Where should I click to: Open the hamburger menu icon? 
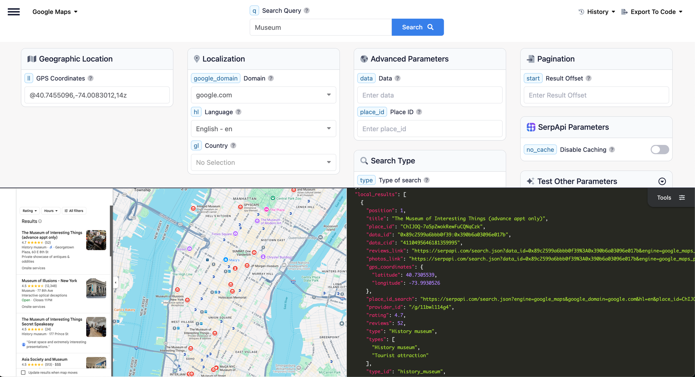click(x=14, y=12)
